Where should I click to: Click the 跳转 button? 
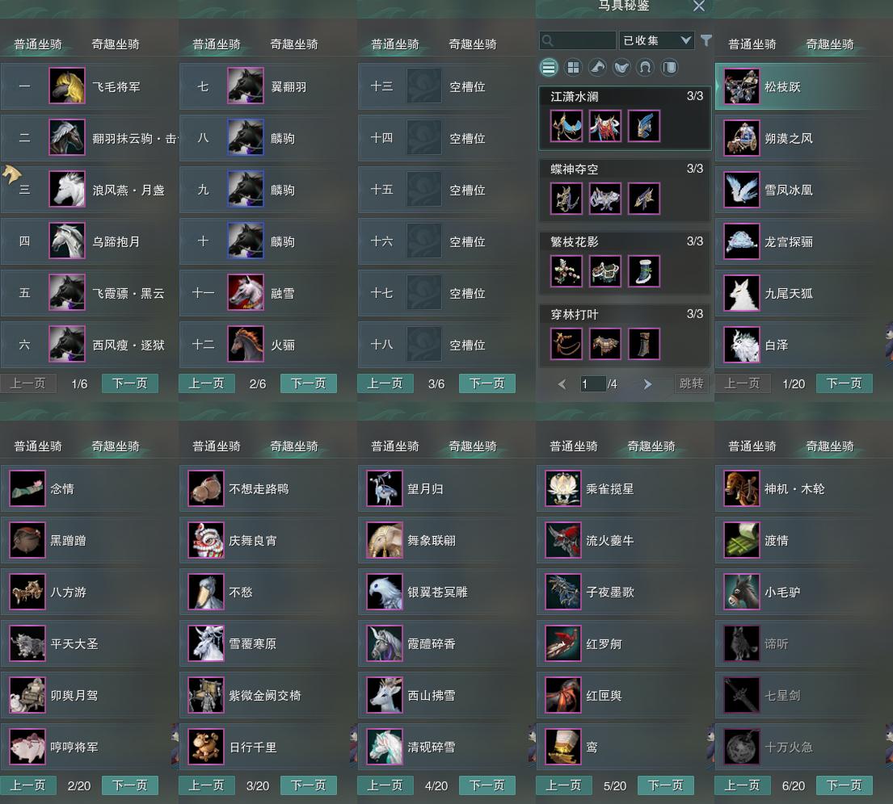point(692,383)
